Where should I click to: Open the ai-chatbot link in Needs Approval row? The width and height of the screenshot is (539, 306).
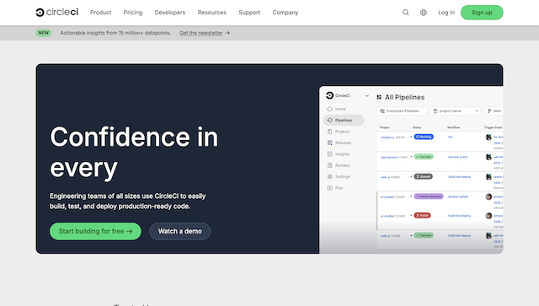click(387, 197)
